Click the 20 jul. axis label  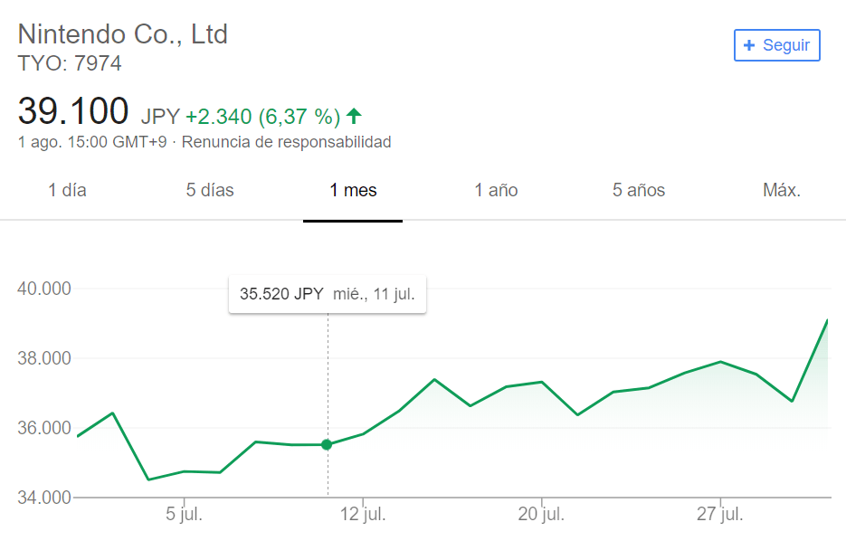pyautogui.click(x=541, y=514)
